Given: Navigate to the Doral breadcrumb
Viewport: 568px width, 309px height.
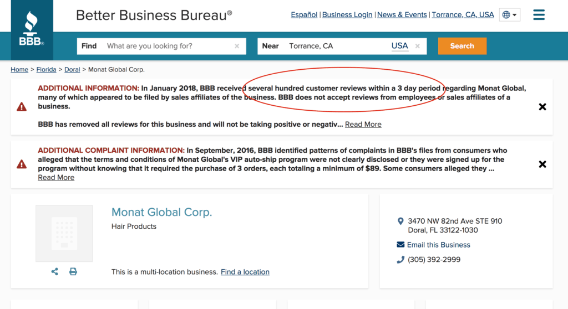Looking at the screenshot, I should coord(72,69).
